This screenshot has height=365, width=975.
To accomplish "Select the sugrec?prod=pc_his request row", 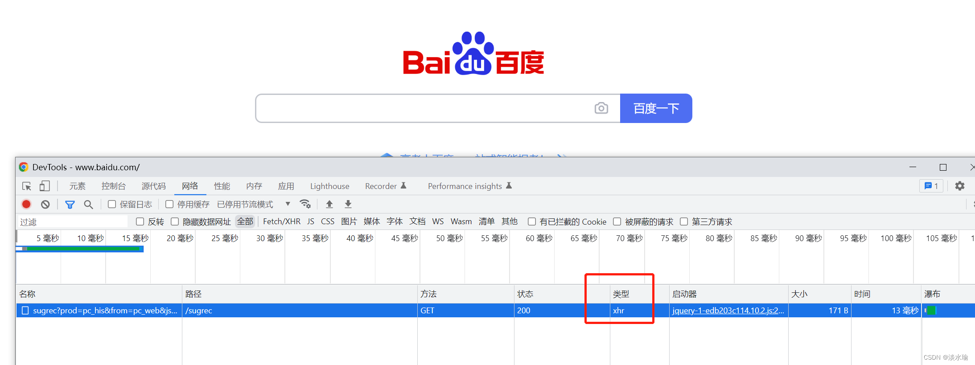I will click(x=496, y=311).
